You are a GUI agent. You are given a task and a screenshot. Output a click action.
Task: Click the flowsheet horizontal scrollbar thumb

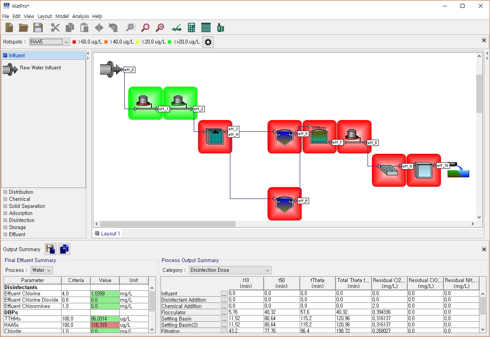[168, 224]
